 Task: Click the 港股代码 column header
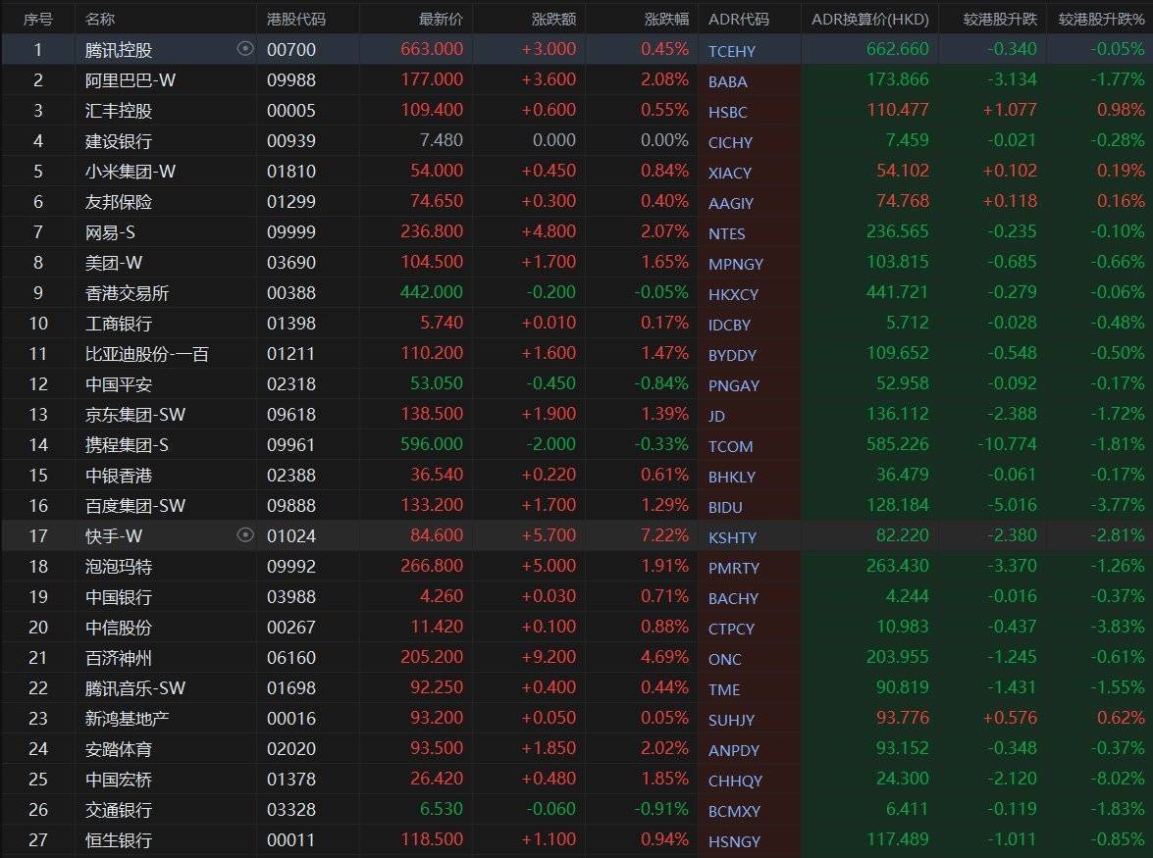pyautogui.click(x=296, y=19)
